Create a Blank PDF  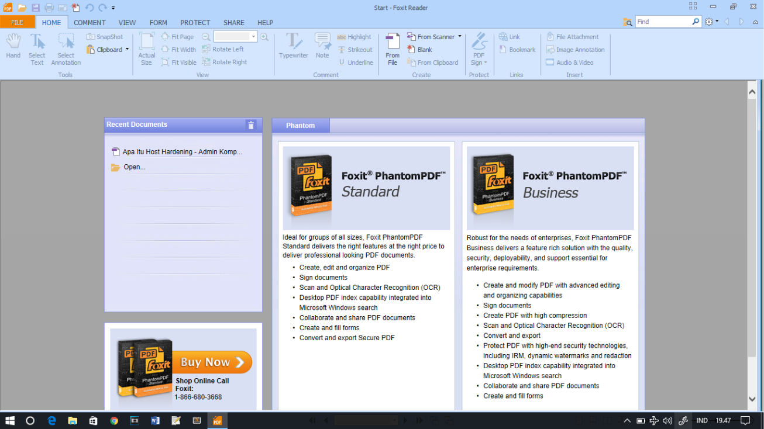419,50
